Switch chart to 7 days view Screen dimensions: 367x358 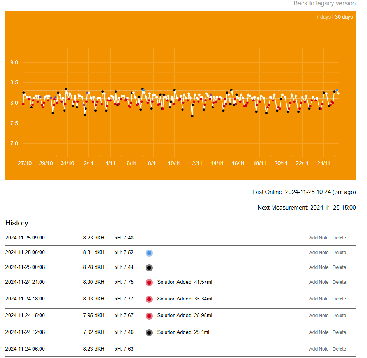coord(323,17)
